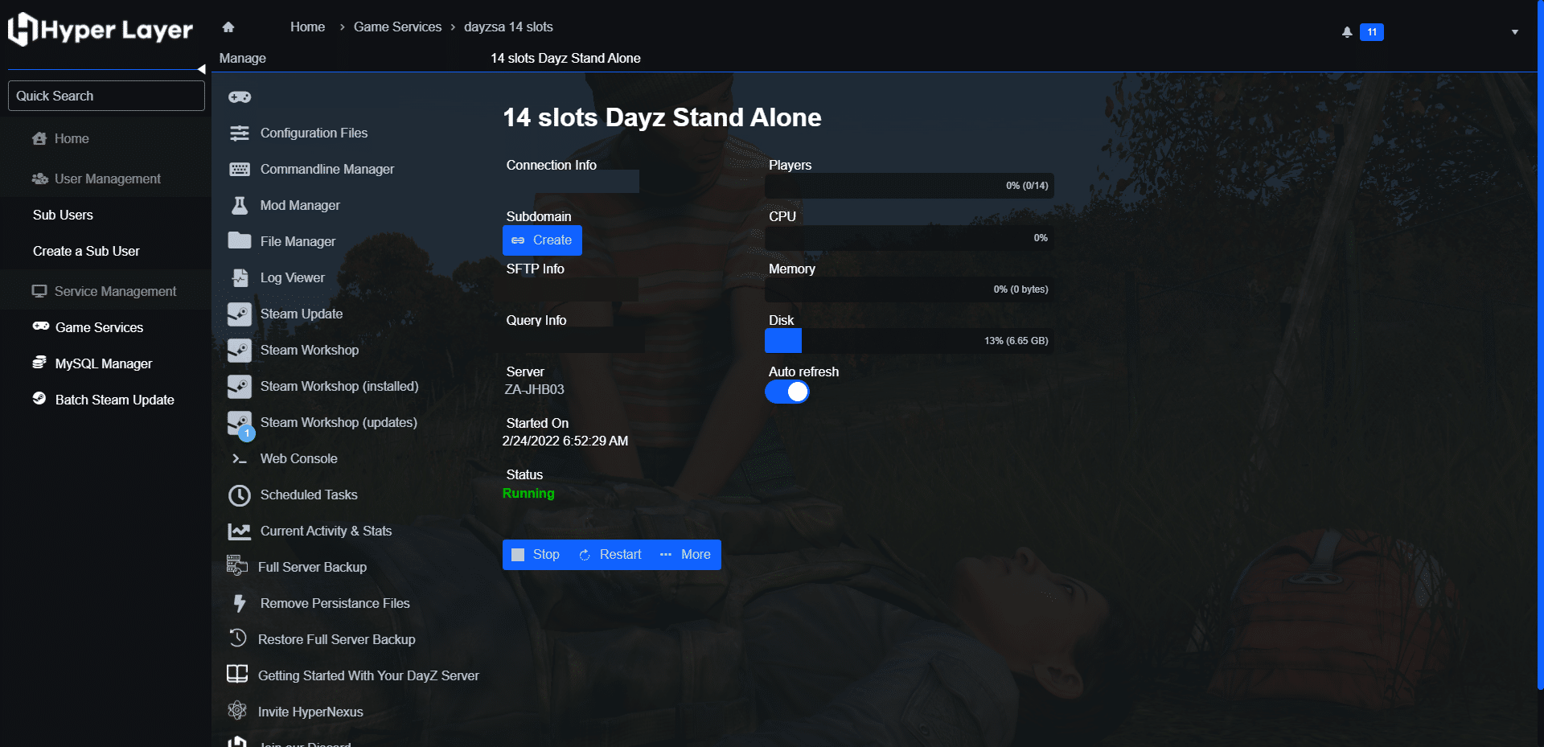Click the started date 2/24/2022 6:52:29 AM
1544x747 pixels.
[565, 441]
